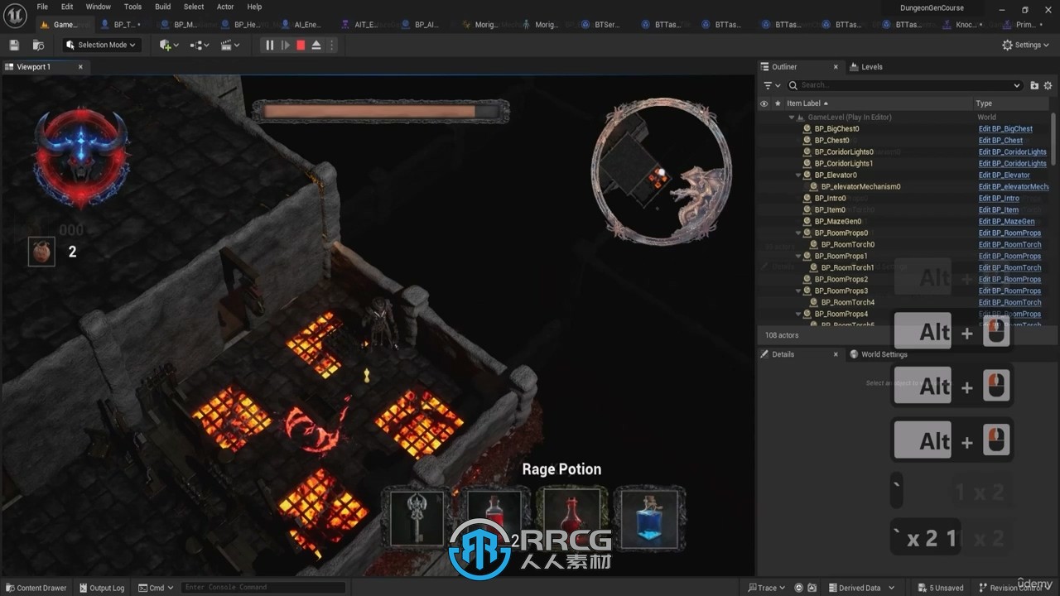
Task: Open the Outliner filter dropdown
Action: coord(772,85)
